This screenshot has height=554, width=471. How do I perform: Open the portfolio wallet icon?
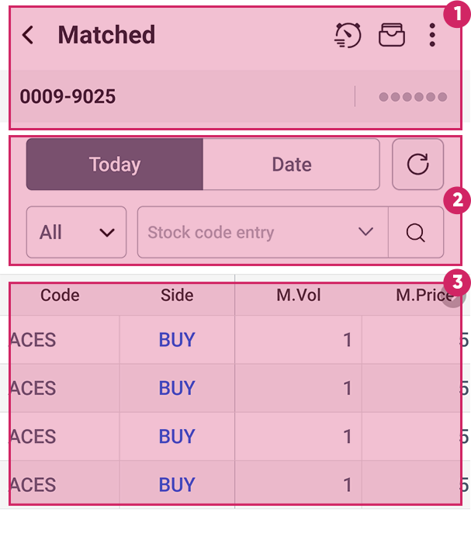392,35
